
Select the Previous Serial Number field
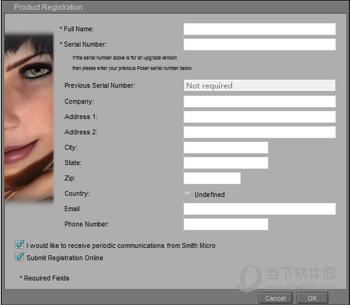tap(259, 85)
